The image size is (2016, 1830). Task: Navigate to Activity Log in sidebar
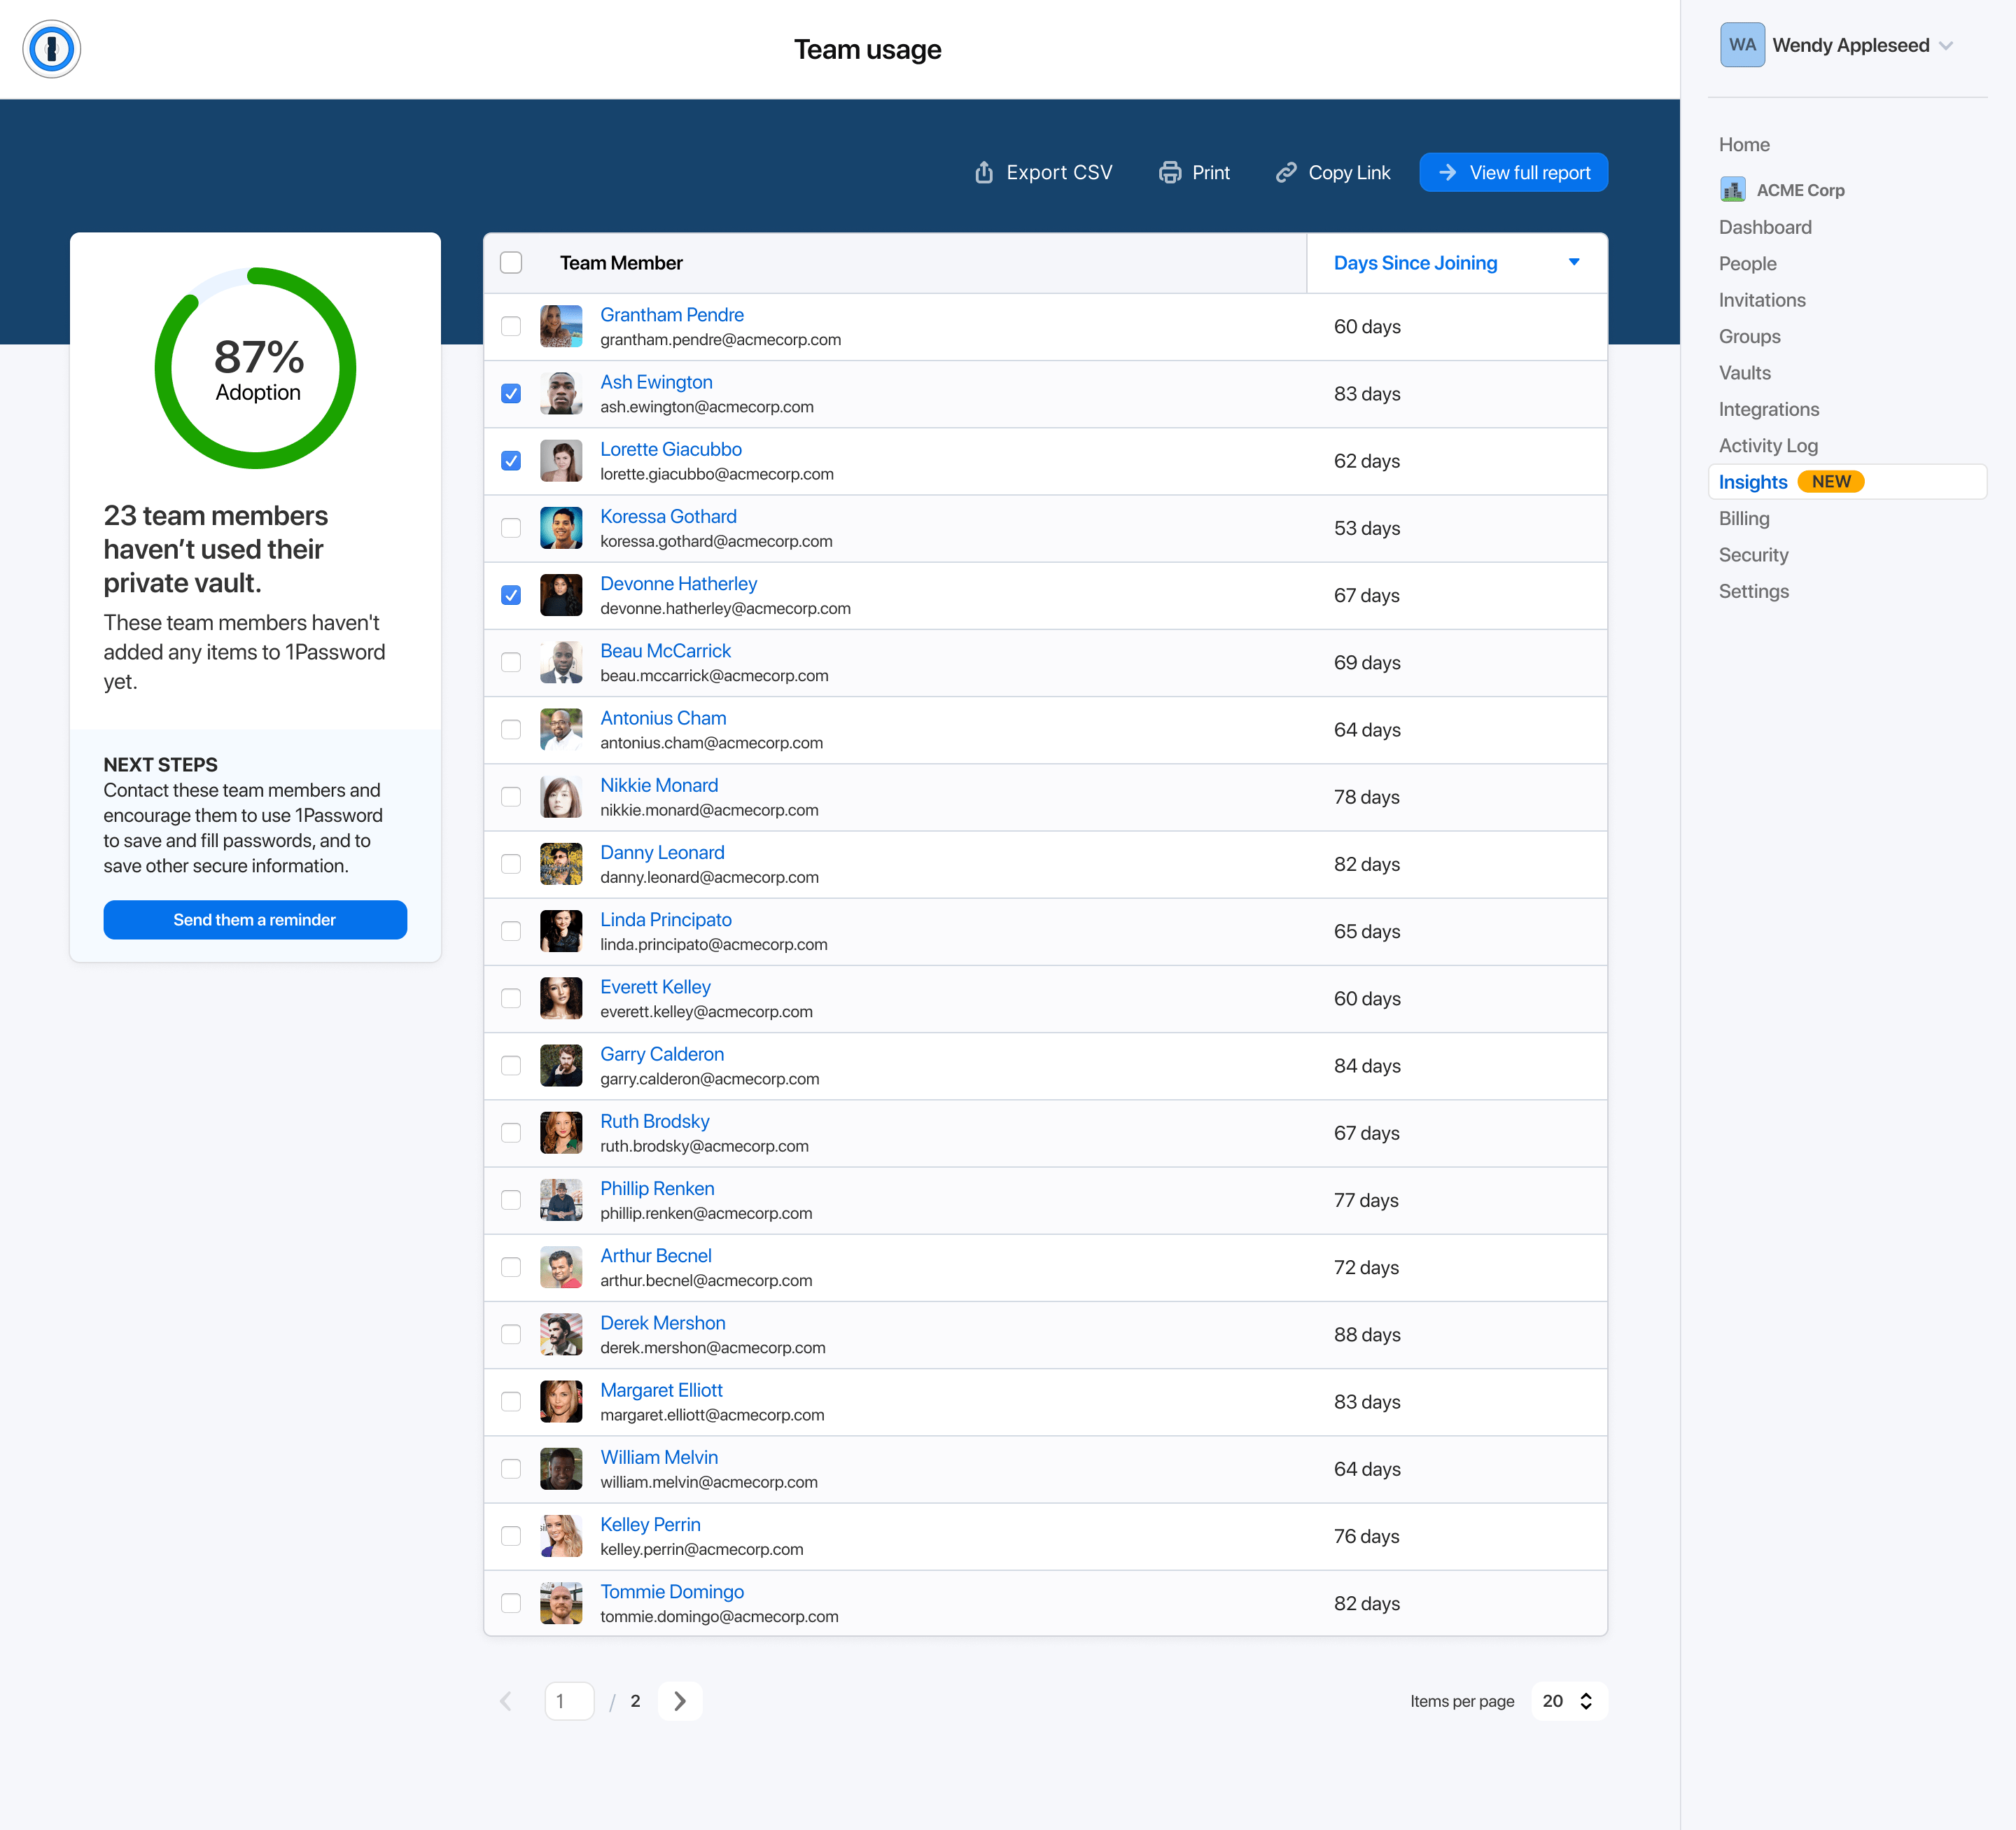tap(1768, 445)
